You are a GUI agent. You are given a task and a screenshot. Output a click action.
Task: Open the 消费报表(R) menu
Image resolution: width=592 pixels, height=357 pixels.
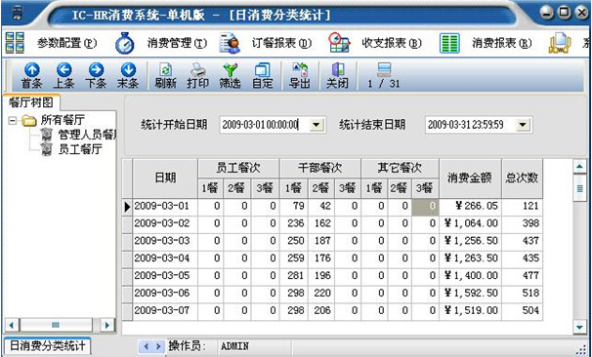[x=502, y=43]
